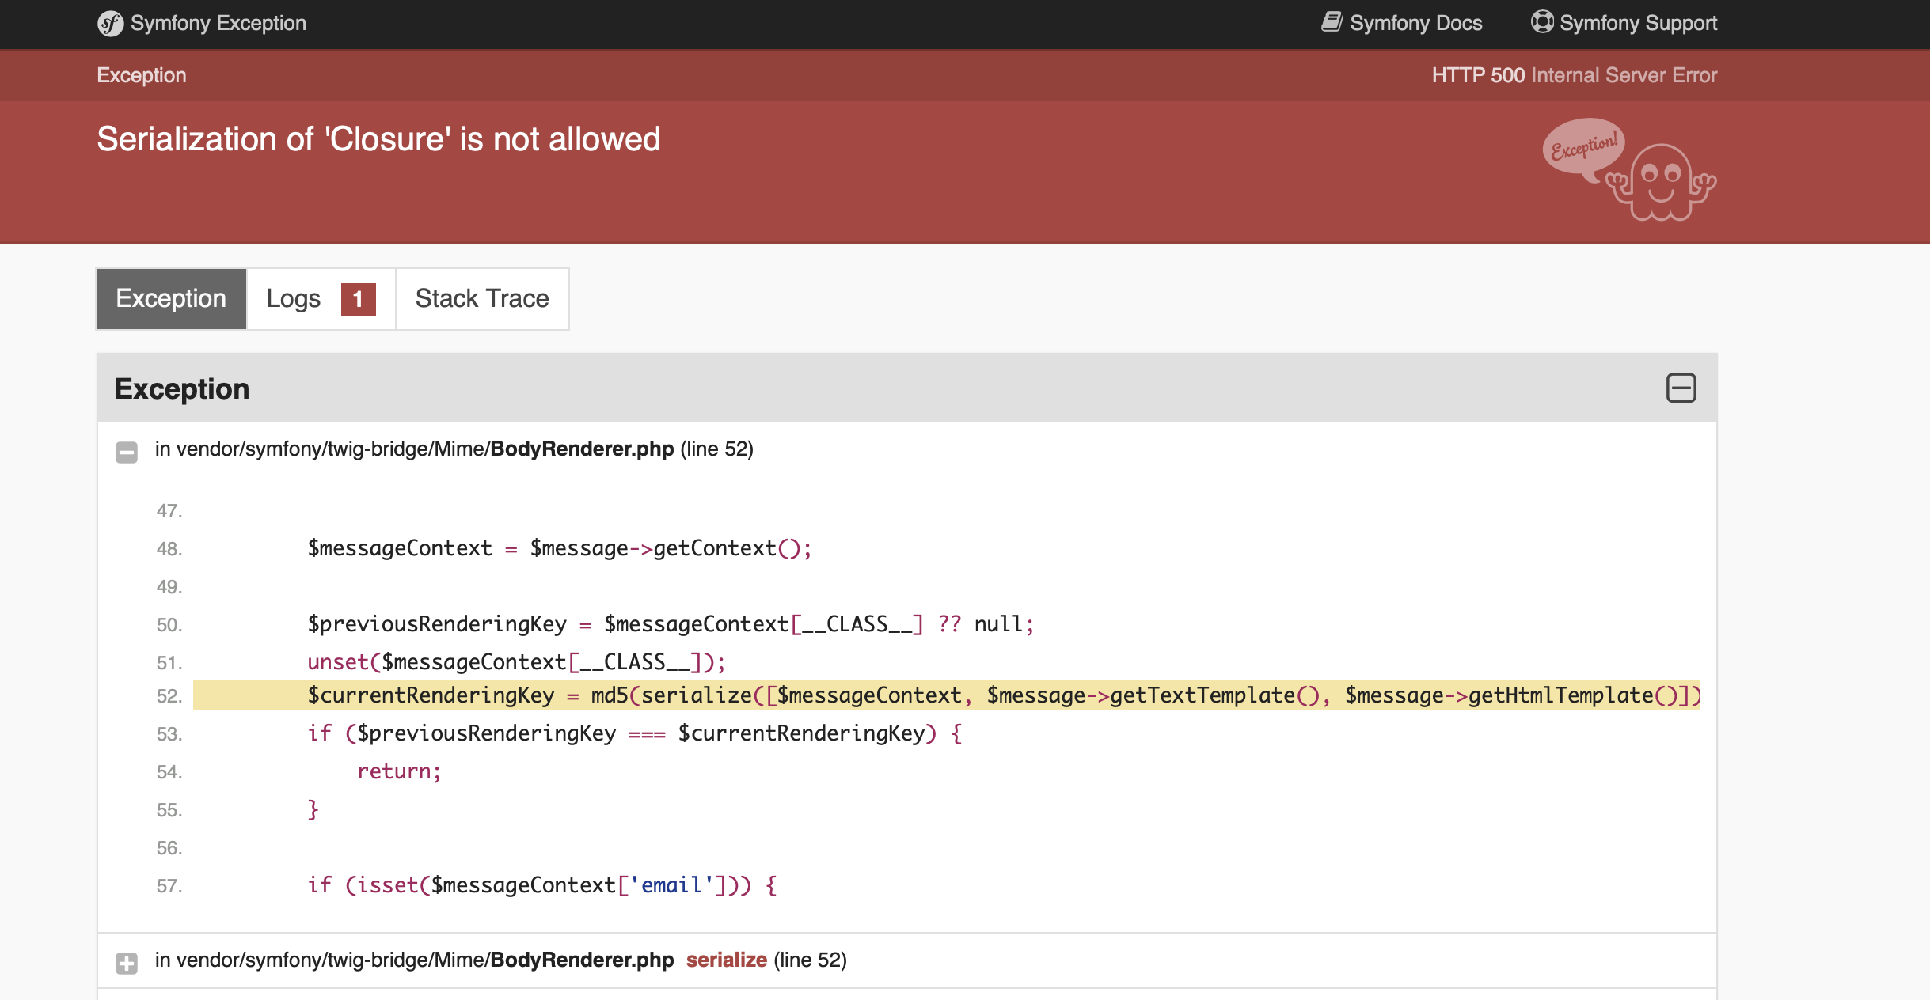Click the Exception breadcrumb label in red bar
Viewport: 1930px width, 1000px height.
[142, 75]
